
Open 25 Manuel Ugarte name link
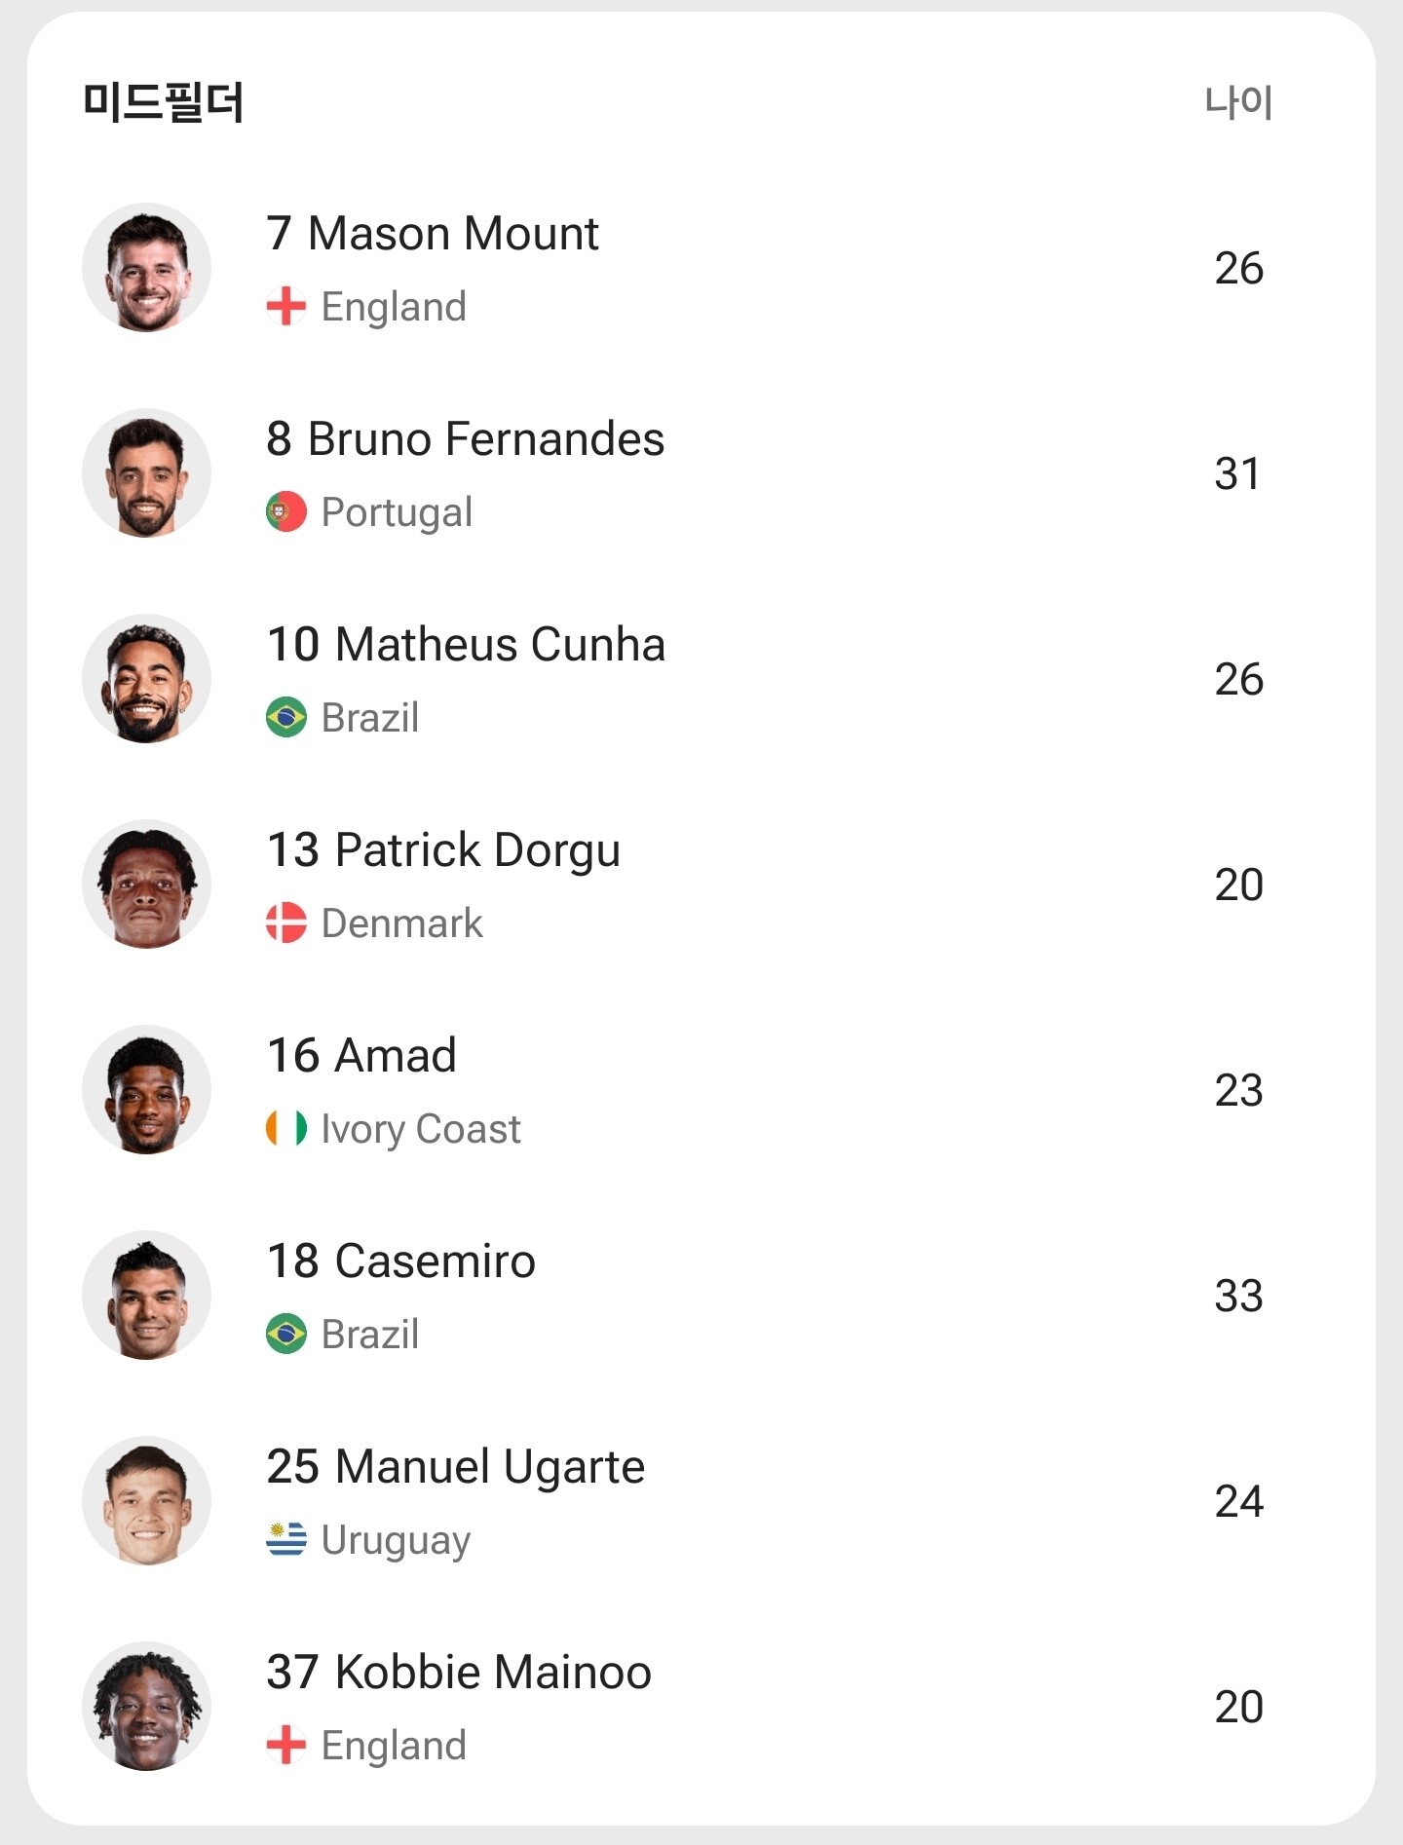(x=455, y=1467)
